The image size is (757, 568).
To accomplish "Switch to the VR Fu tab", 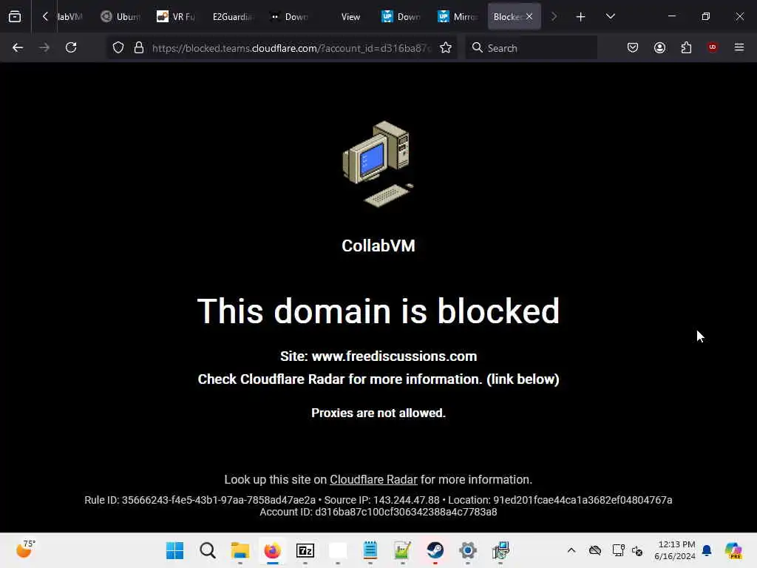I will point(176,16).
